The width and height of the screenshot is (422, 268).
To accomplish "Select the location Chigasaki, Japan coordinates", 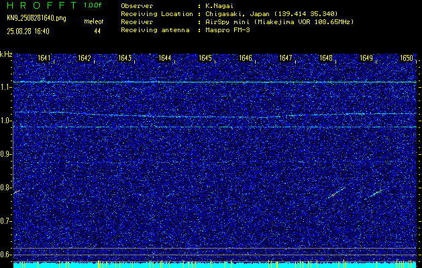I will 271,13.
